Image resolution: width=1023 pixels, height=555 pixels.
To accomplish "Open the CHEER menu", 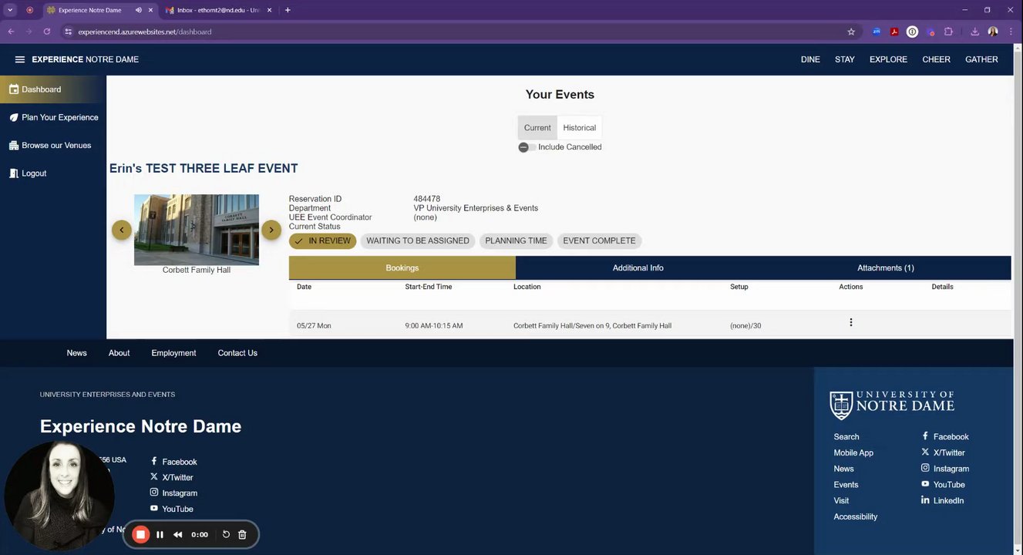I will [936, 59].
